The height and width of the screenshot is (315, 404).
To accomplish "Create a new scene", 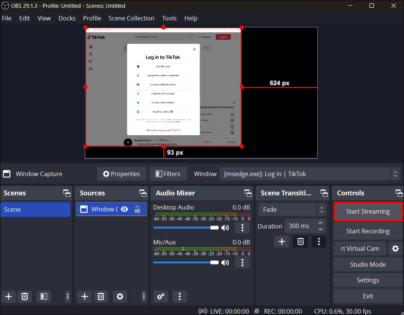I will (x=9, y=296).
